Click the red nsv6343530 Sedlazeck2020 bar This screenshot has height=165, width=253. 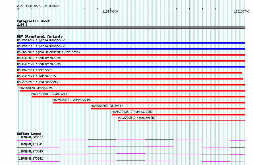[131, 61]
